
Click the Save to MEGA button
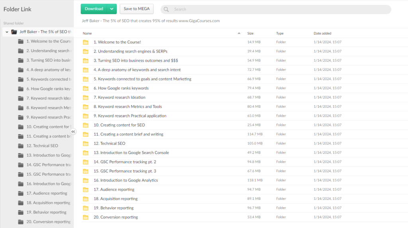137,9
